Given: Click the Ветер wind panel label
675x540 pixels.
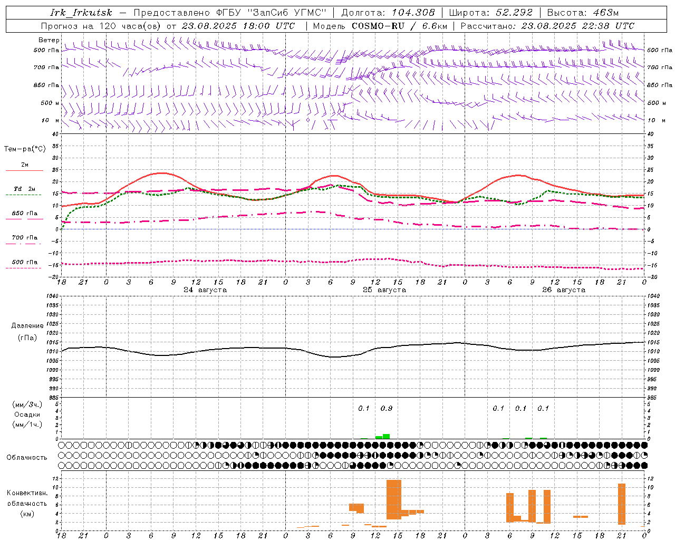Looking at the screenshot, I should tap(49, 40).
